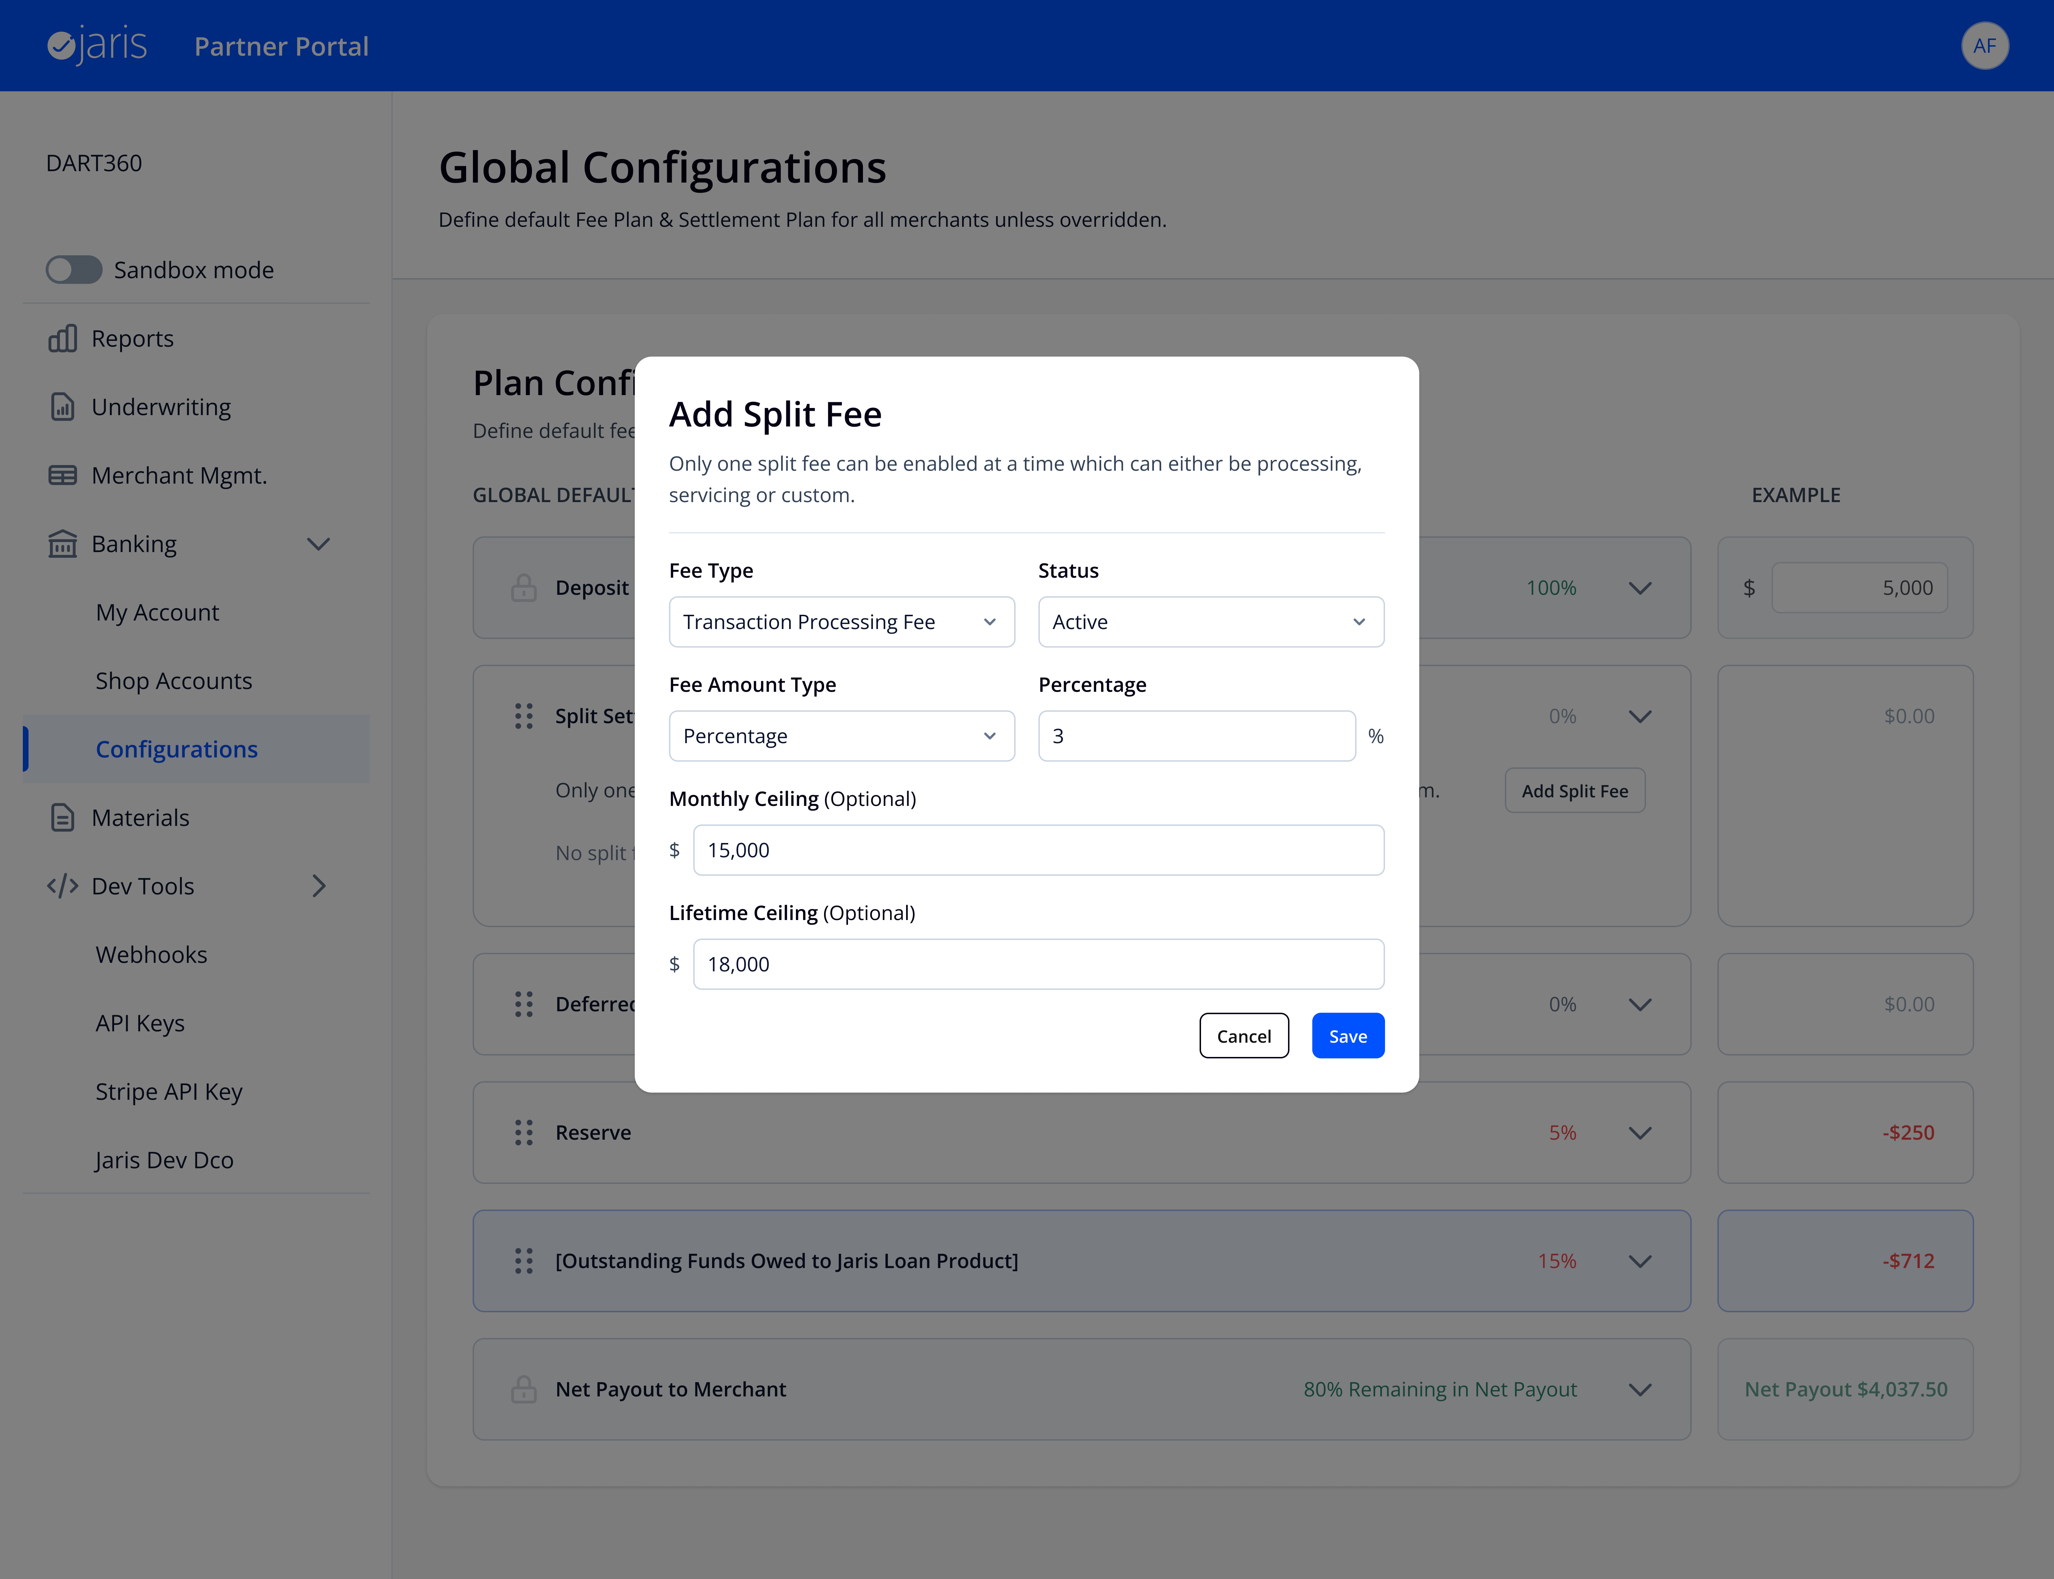Click the 80% Remaining in Net Payout text

pos(1440,1389)
